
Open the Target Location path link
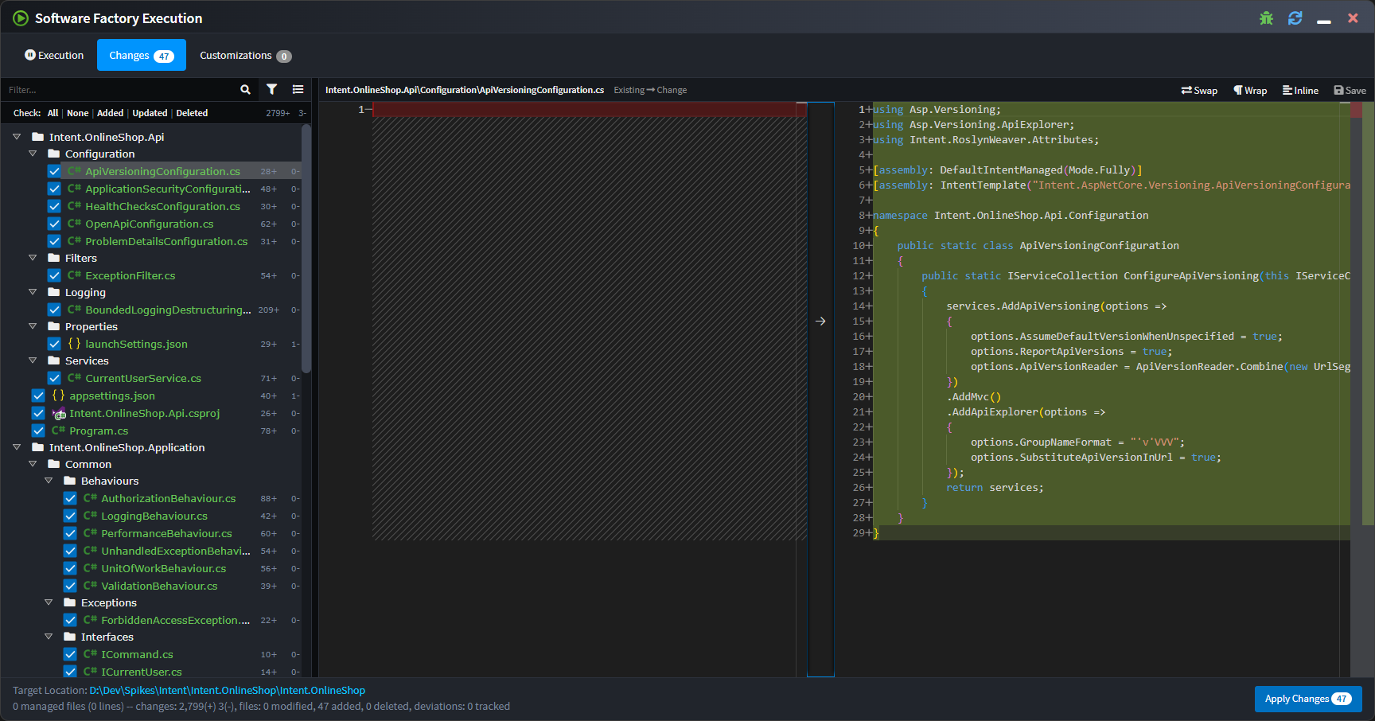(x=228, y=690)
